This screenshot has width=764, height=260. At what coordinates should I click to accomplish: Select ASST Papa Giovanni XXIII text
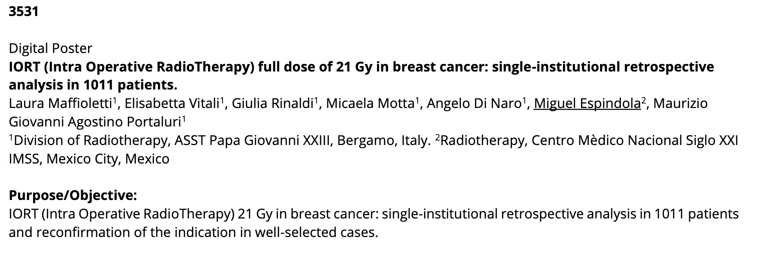pos(252,141)
